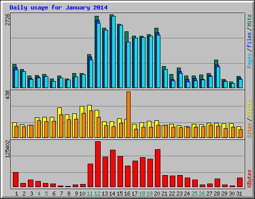Select day 23 on the x-axis
This screenshot has height=199, width=255.
pyautogui.click(x=179, y=194)
